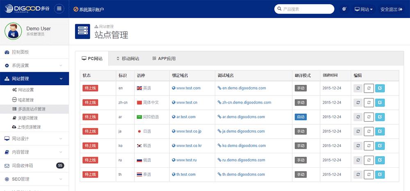Click gray refresh icon in ko row
The height and width of the screenshot is (191, 410).
pos(358,146)
